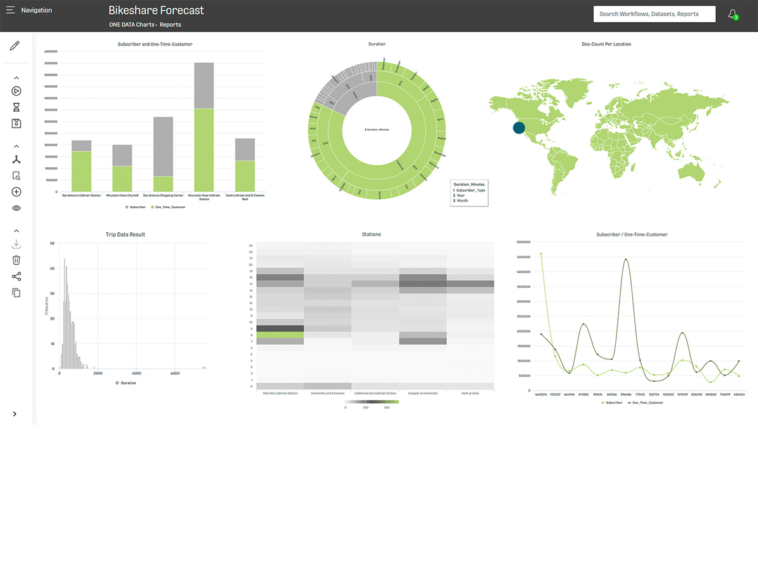Collapse the first sidebar group chevron

(x=16, y=78)
